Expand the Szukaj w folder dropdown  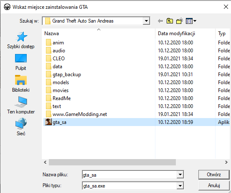point(146,21)
